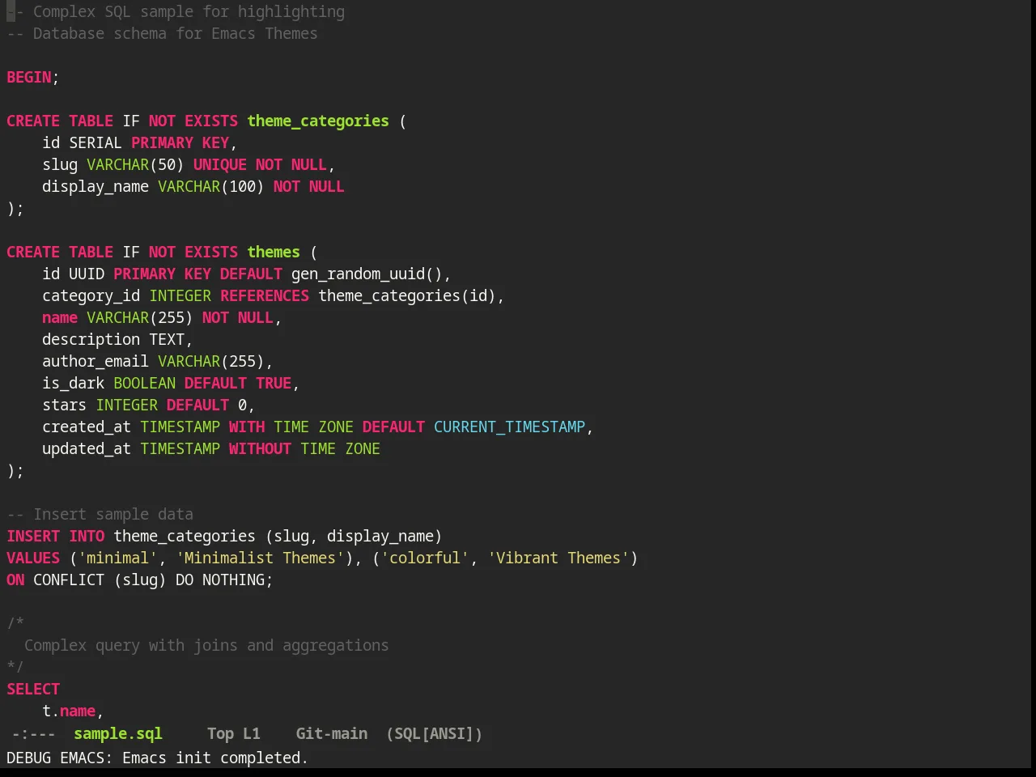Click the Top L1 position indicator
1036x777 pixels.
click(234, 733)
